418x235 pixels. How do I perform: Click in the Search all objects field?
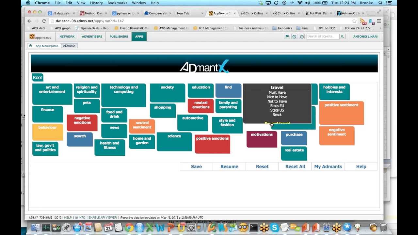click(323, 37)
